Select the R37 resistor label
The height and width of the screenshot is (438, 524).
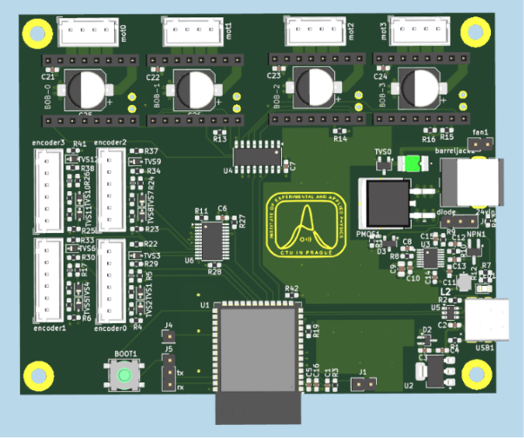pos(151,151)
